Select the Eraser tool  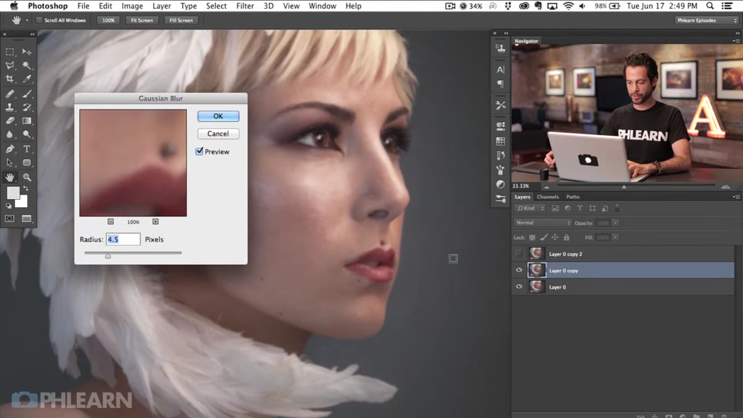coord(10,121)
